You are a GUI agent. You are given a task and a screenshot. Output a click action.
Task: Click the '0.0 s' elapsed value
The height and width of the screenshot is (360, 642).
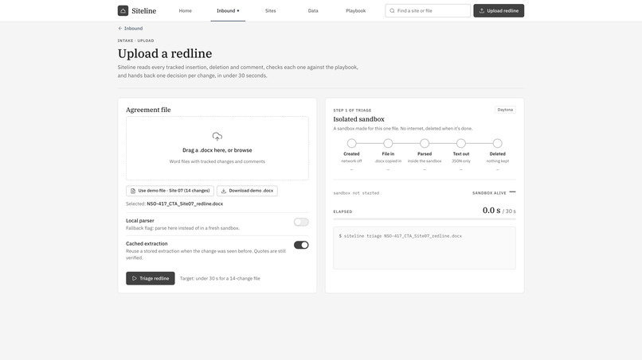(491, 211)
